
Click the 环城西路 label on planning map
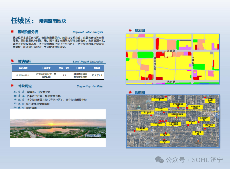click(x=193, y=62)
